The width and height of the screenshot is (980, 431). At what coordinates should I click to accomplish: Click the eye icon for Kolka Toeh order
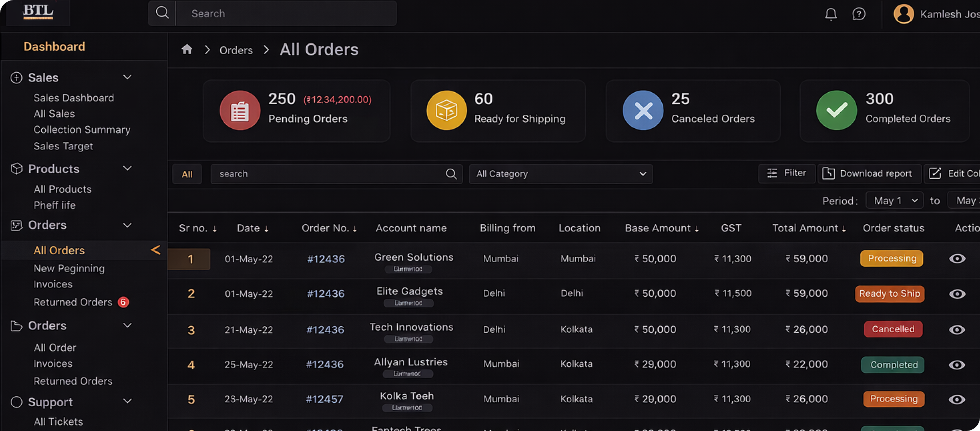957,400
